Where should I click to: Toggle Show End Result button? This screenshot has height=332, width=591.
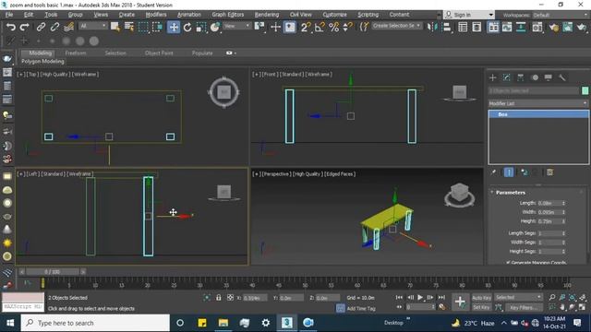[x=509, y=172]
